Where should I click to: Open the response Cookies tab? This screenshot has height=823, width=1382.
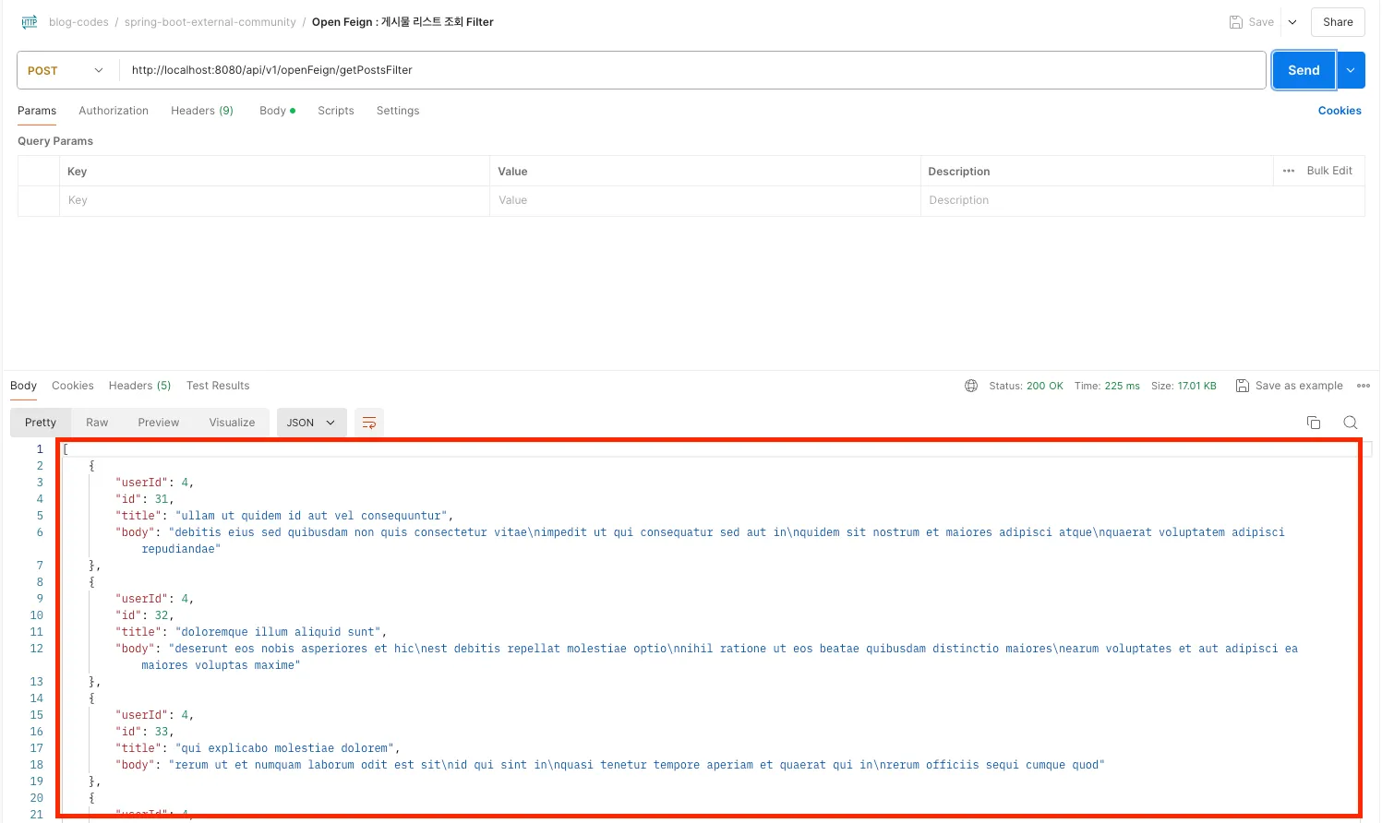tap(73, 386)
